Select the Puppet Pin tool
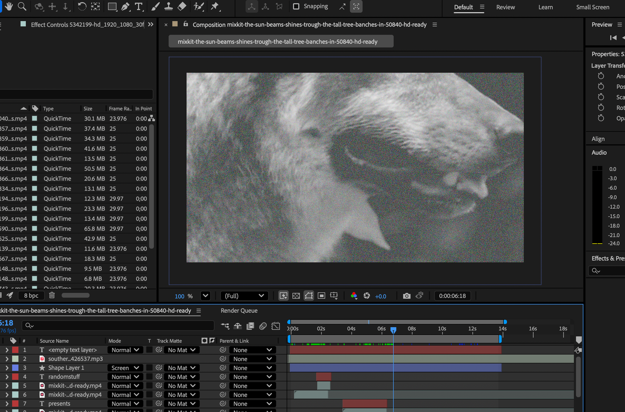This screenshot has width=625, height=412. [215, 6]
